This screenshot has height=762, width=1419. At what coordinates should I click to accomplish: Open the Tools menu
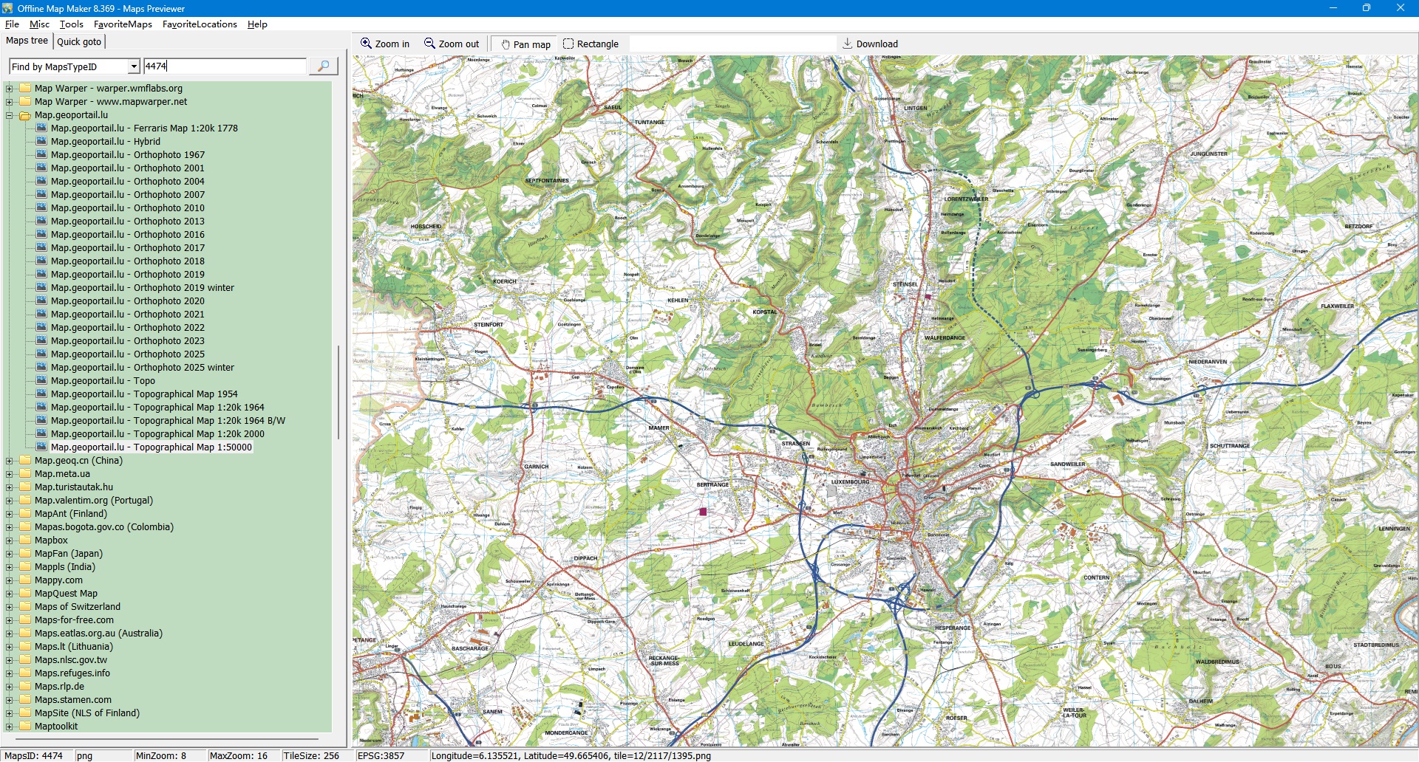coord(71,24)
